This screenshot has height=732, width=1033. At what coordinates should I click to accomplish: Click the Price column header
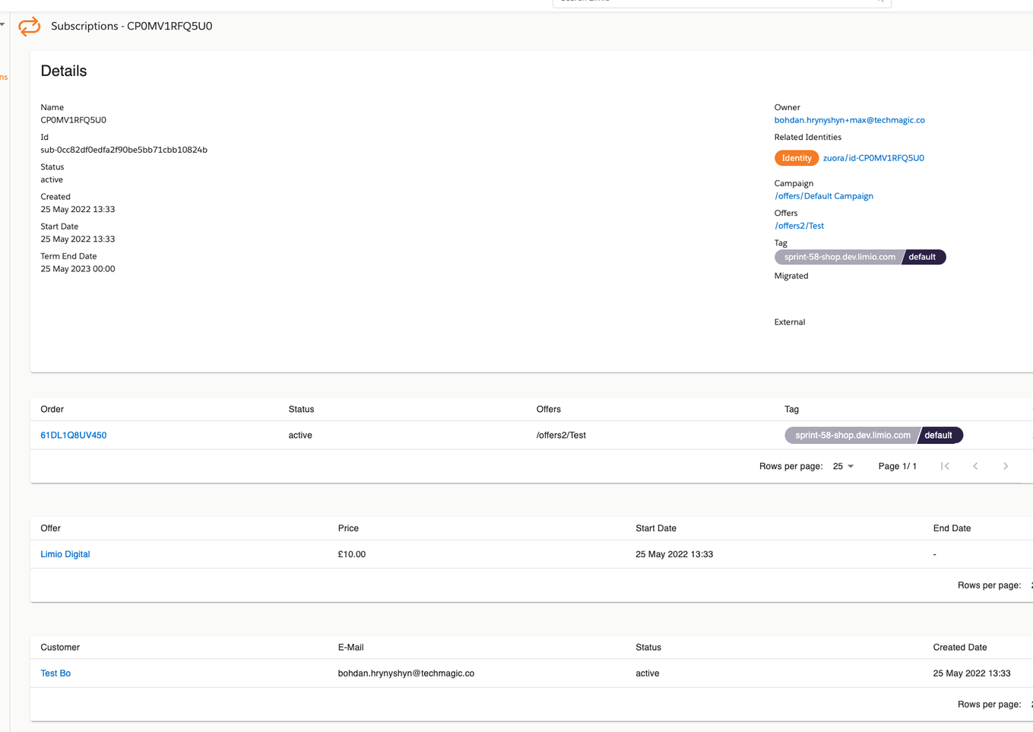coord(348,528)
